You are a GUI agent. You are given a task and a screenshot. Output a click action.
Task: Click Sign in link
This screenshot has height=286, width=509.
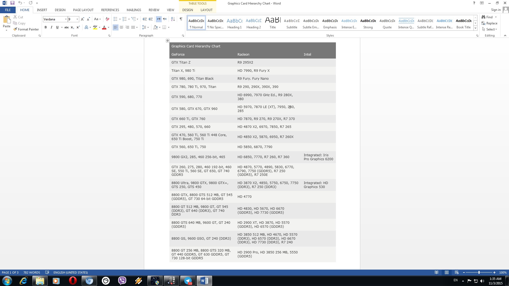(x=496, y=10)
